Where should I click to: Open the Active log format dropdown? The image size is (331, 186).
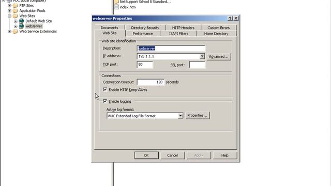pyautogui.click(x=180, y=116)
